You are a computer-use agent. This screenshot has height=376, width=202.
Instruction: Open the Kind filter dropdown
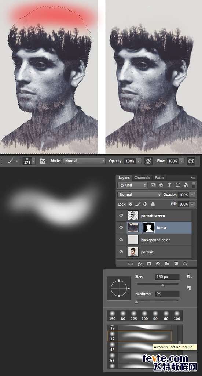coord(132,185)
